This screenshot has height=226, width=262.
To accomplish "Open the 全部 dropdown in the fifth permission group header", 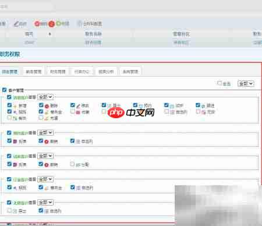I will click(45, 203).
